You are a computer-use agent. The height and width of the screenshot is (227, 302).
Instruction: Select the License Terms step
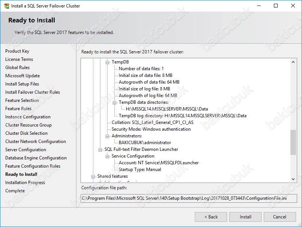pos(19,59)
